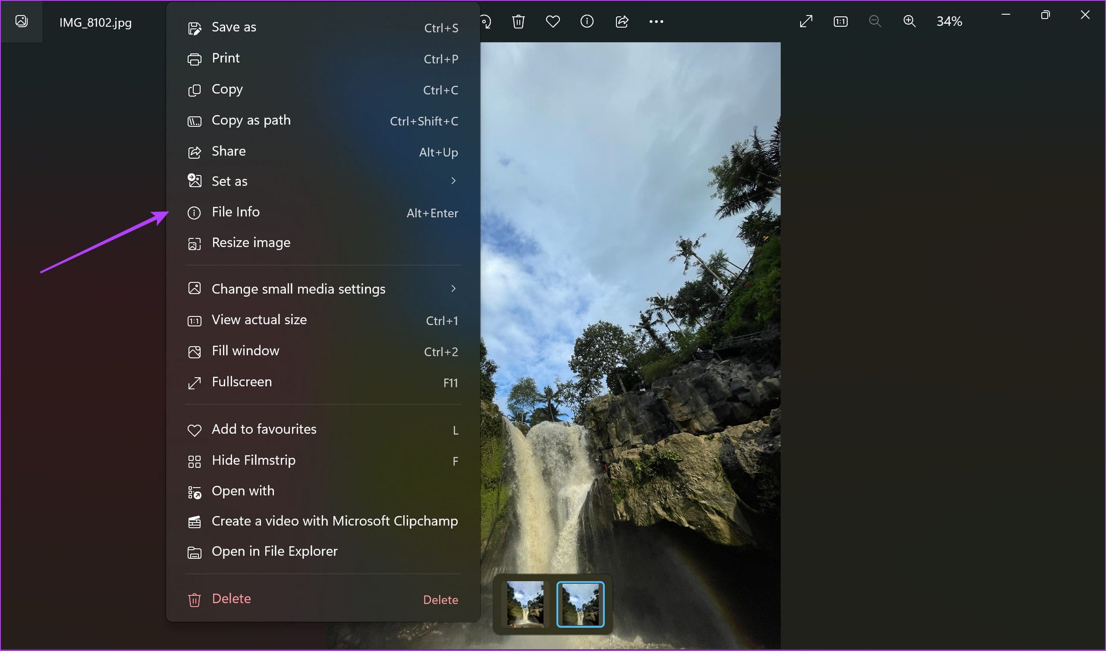The width and height of the screenshot is (1106, 651).
Task: Open file info via toolbar info icon
Action: point(587,22)
